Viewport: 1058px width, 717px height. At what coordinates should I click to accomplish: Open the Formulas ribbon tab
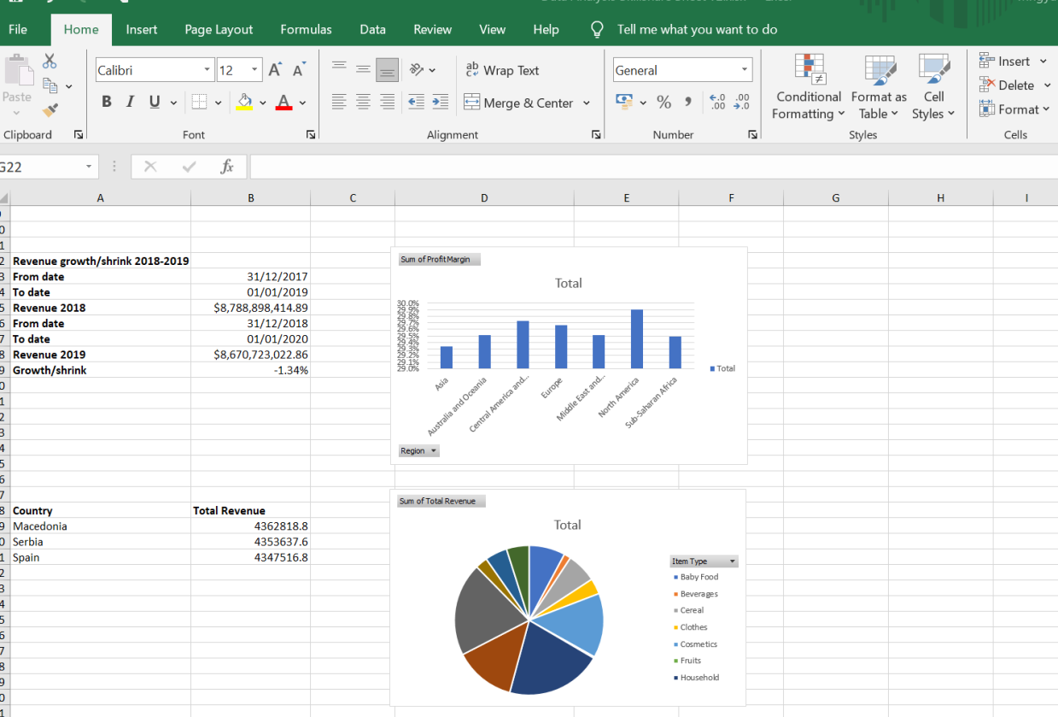[x=306, y=29]
